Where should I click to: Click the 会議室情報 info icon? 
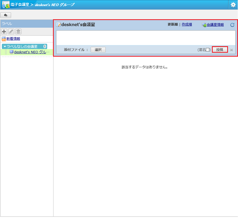click(x=204, y=25)
